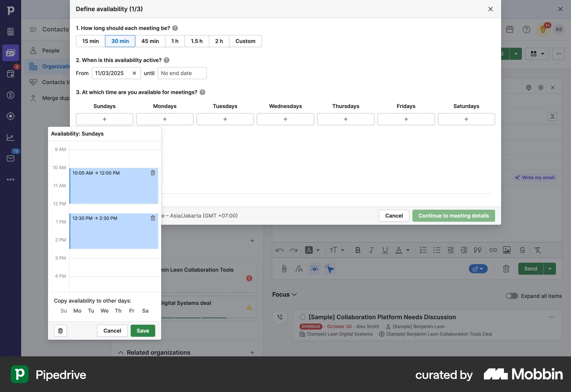This screenshot has width=571, height=392.
Task: Toggle the Expand all items switch
Action: (x=512, y=296)
